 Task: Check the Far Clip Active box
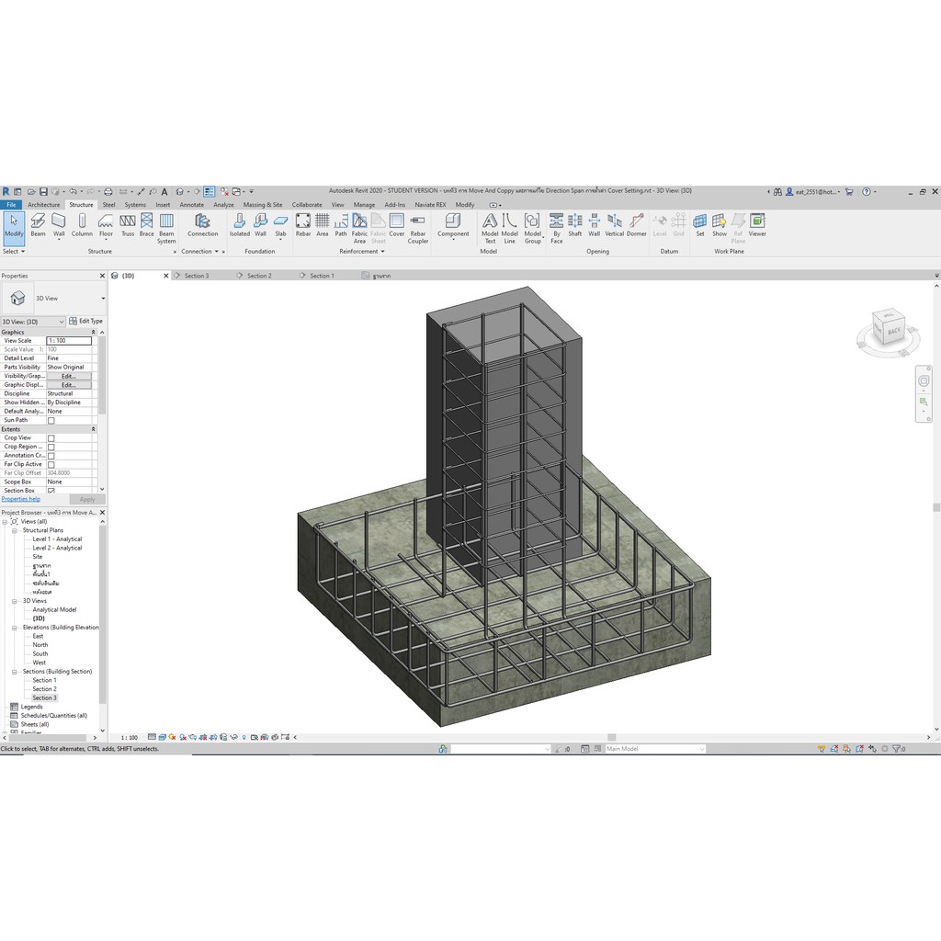click(51, 464)
